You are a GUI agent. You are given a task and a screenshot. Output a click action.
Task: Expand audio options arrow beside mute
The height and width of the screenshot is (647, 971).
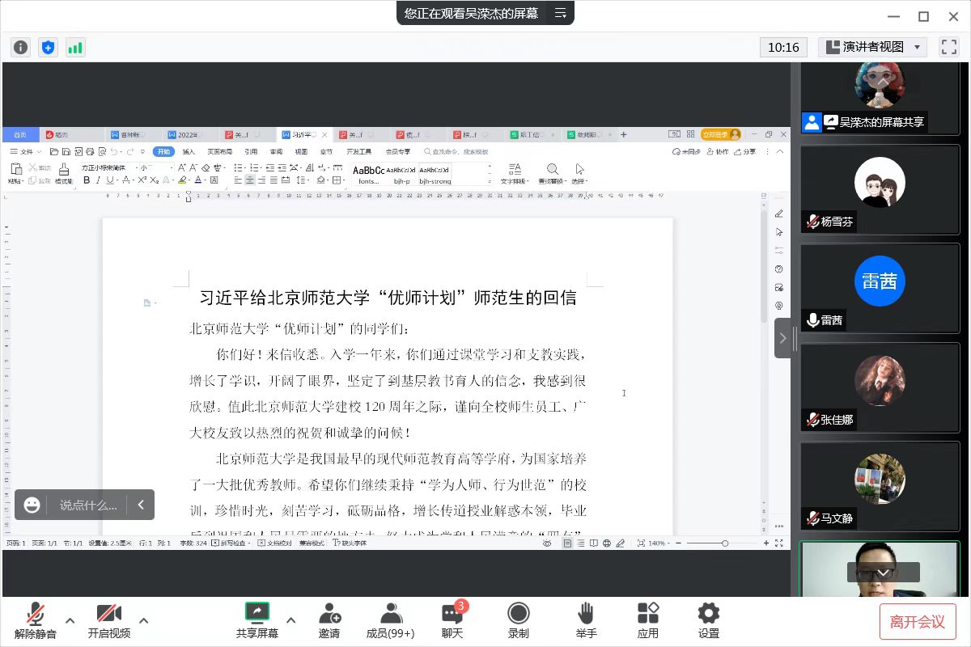pos(70,620)
